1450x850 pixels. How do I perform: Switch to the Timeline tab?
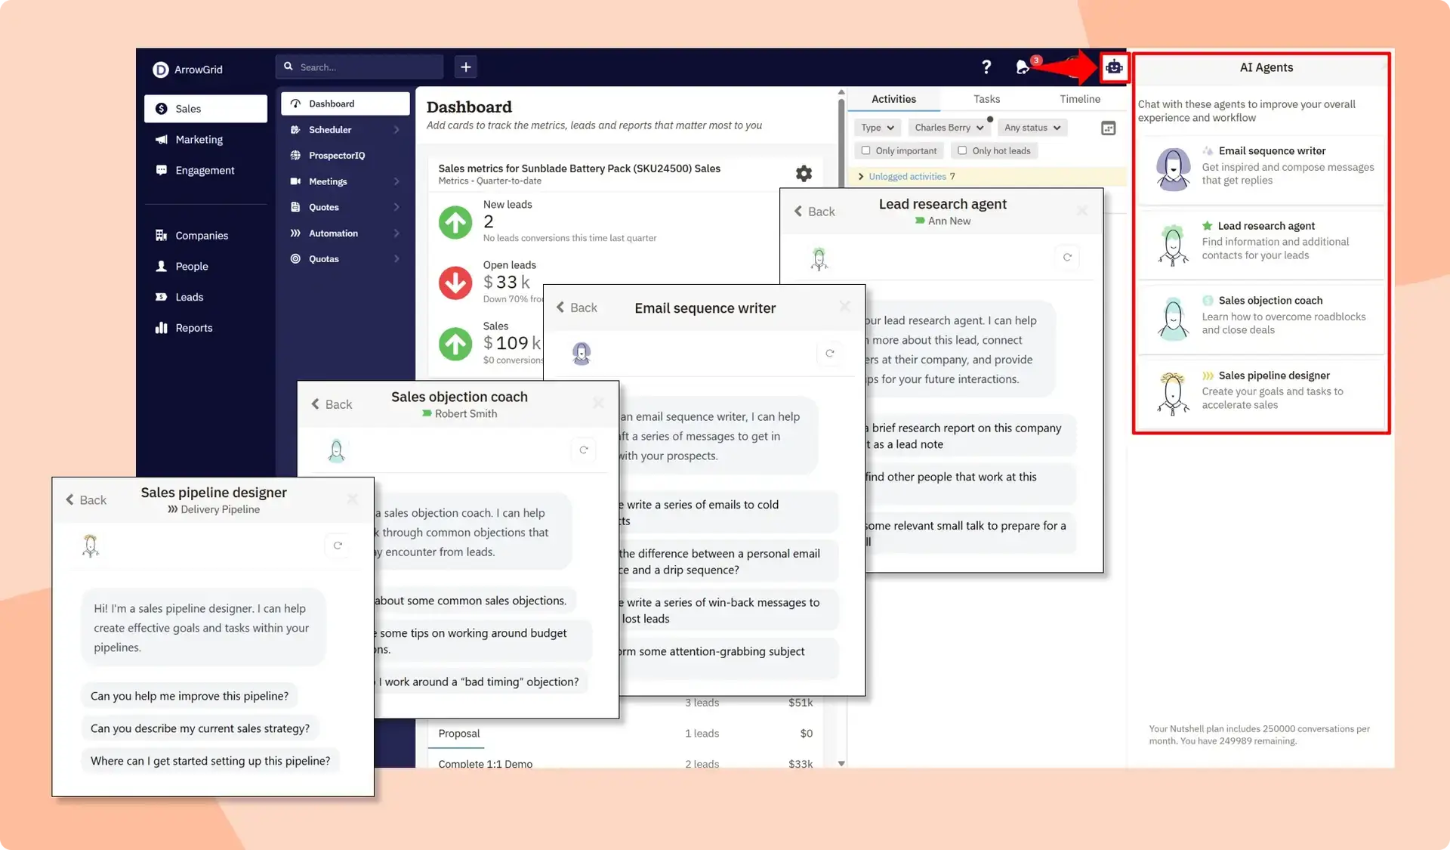click(x=1079, y=99)
